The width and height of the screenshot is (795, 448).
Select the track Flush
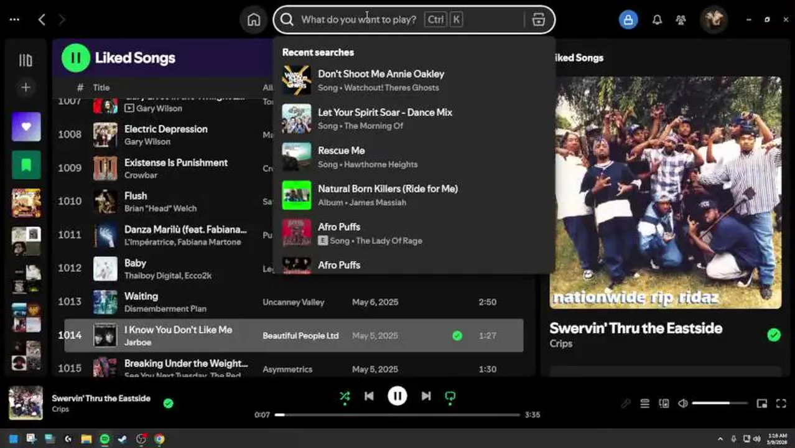[294, 202]
